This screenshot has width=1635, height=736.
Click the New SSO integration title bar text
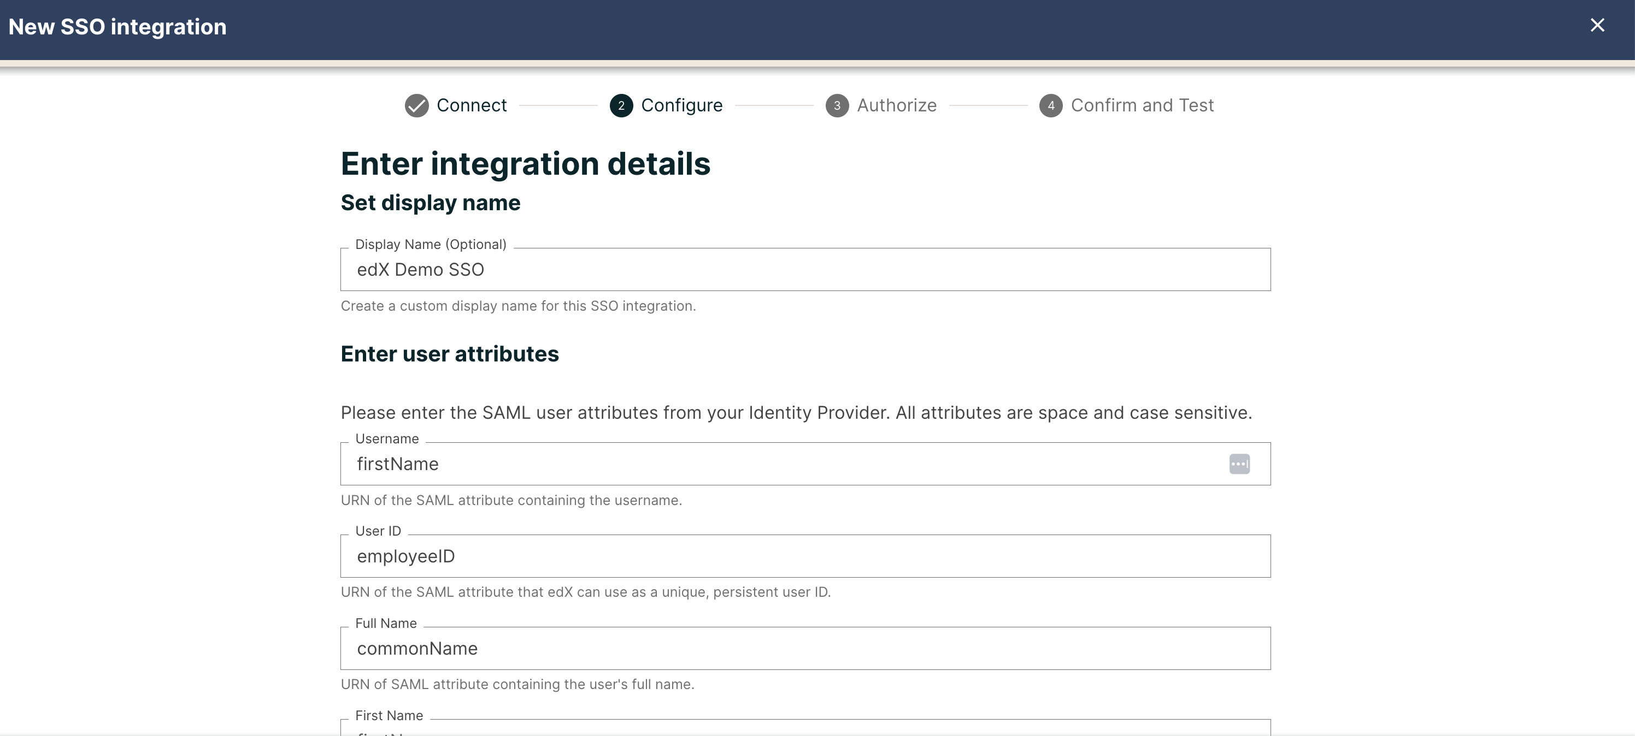[117, 27]
